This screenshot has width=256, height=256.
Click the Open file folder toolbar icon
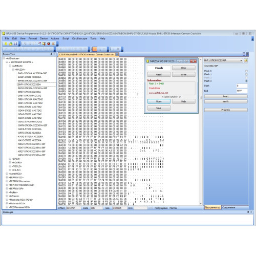pyautogui.click(x=11, y=44)
